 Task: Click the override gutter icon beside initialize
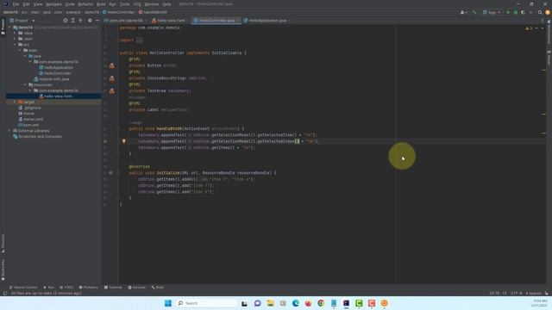click(111, 173)
